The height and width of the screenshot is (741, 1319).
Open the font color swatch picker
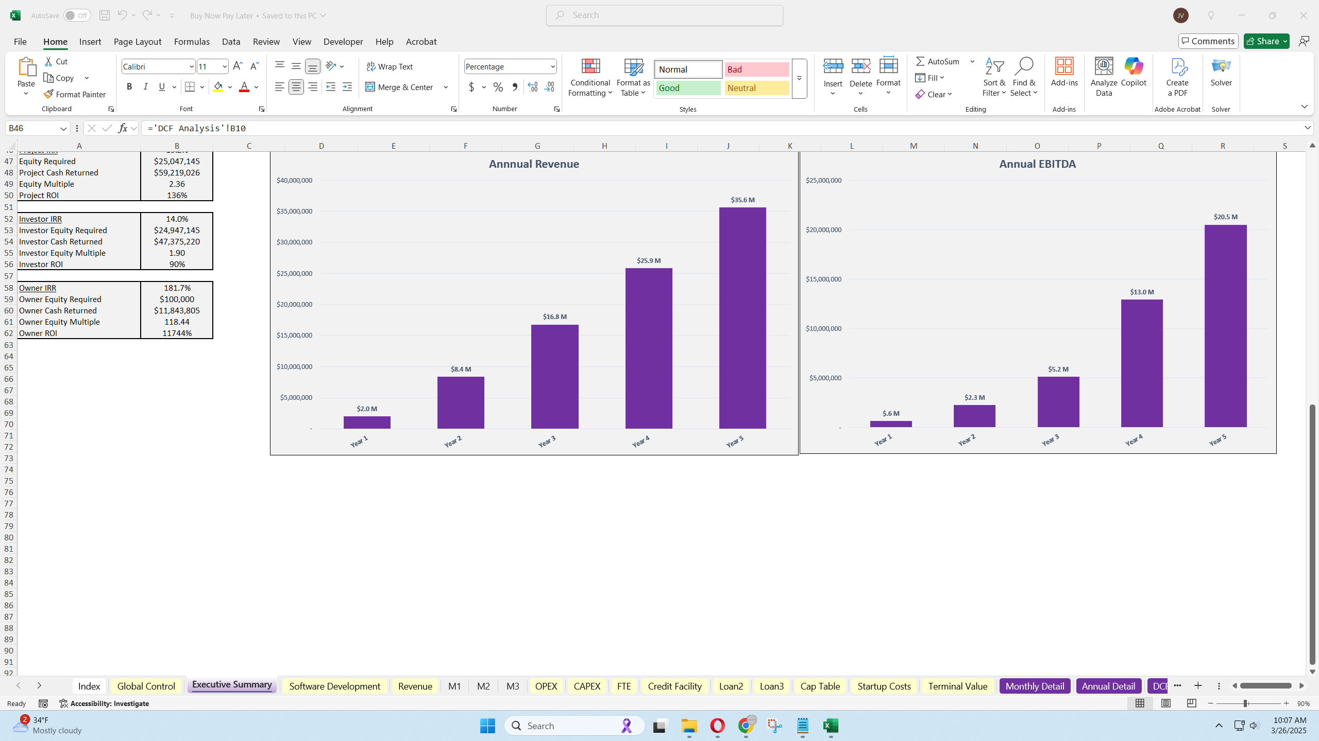coord(256,87)
